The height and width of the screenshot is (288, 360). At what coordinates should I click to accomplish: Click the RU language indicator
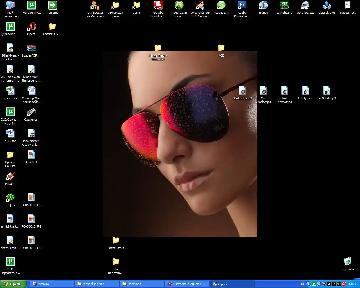tap(303, 284)
